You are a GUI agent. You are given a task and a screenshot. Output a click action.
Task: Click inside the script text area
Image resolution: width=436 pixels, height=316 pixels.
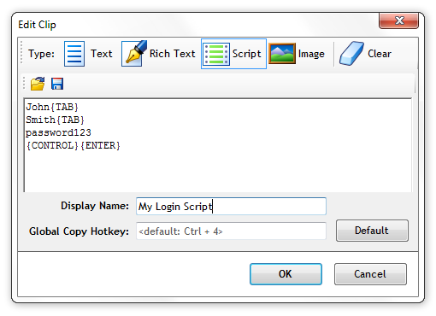[218, 145]
